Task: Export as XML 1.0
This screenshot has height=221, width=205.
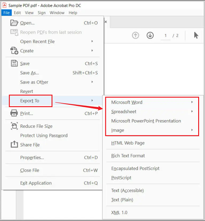Action: pos(153,212)
